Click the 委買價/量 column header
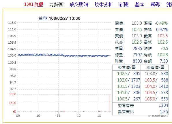 pos(127,67)
